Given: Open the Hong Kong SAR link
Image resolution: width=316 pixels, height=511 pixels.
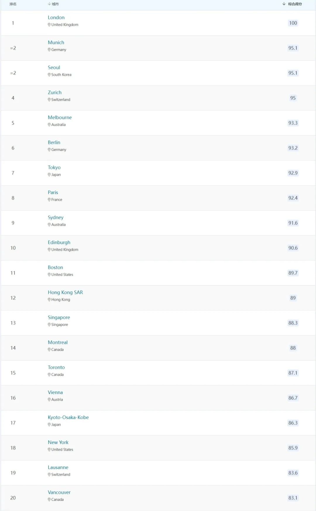Looking at the screenshot, I should pyautogui.click(x=65, y=292).
